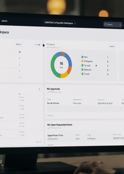Open the search scope up-down arrows
124x174 pixels.
[x=120, y=25]
